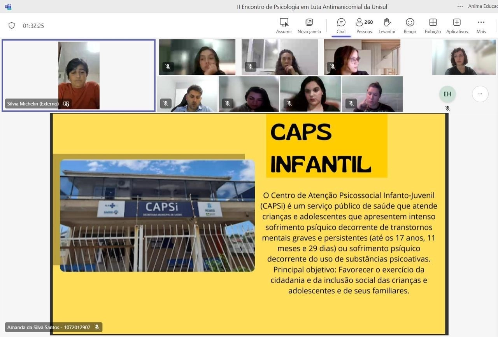The image size is (498, 337).
Task: Click the EH participant avatar
Action: tap(447, 94)
